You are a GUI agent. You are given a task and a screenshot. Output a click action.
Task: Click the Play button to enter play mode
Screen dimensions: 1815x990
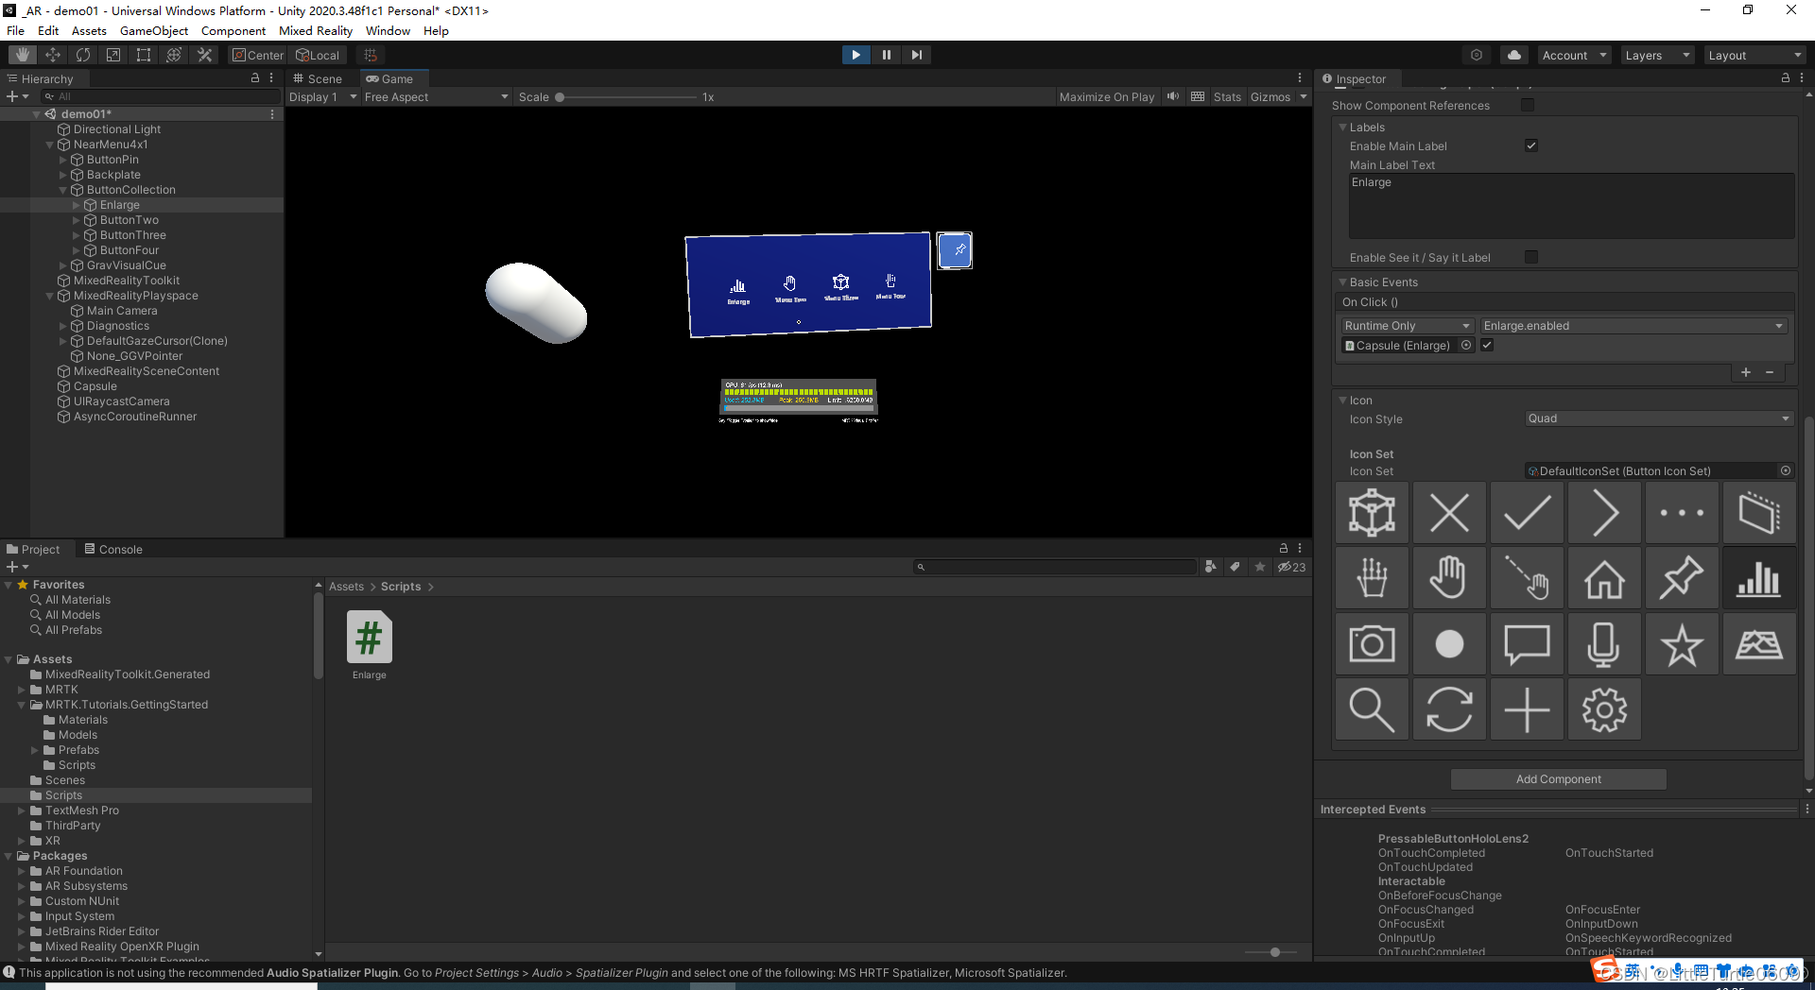(856, 54)
